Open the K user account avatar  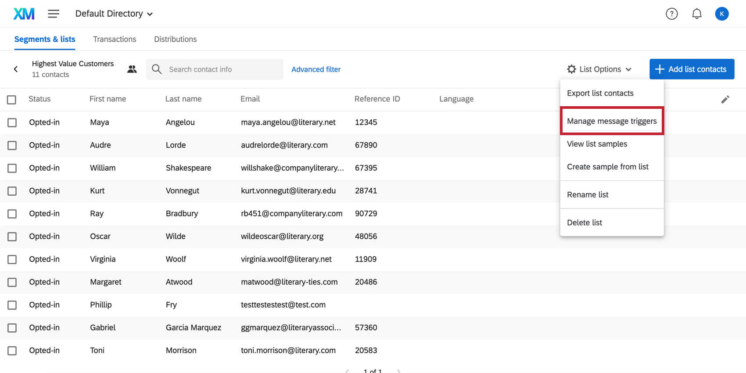click(x=721, y=14)
